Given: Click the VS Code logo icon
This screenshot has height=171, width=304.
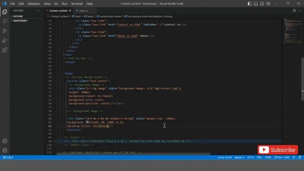Looking at the screenshot, I should point(4,3).
